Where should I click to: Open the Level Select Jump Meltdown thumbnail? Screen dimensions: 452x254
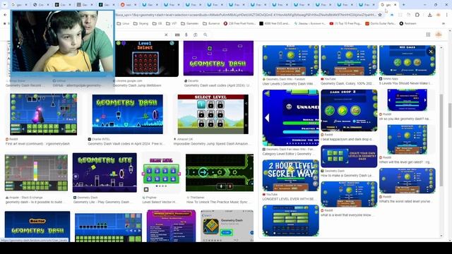point(146,59)
